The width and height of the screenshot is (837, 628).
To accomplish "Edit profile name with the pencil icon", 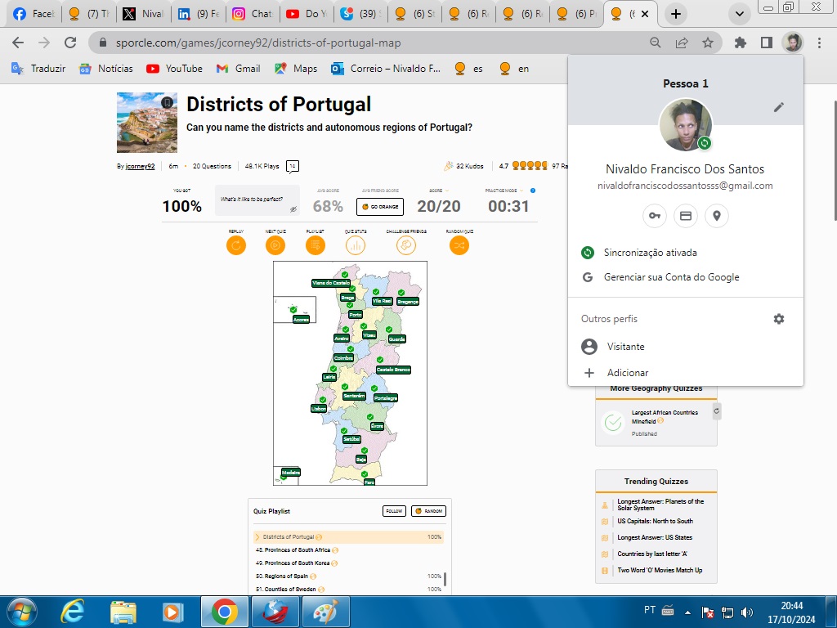I will tap(779, 106).
